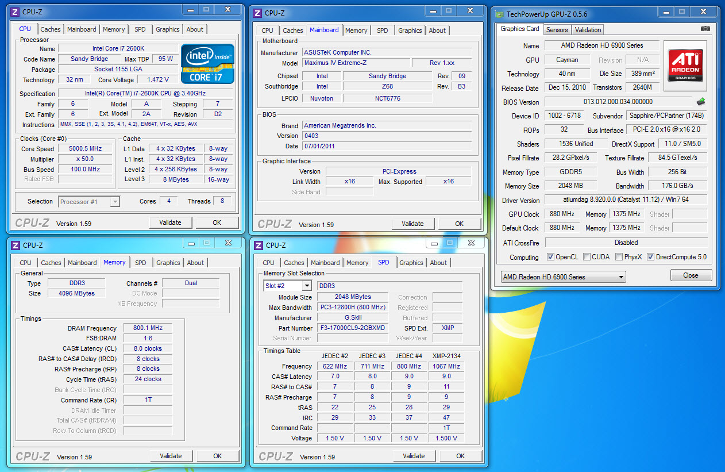Open About tab in the Mainboard window
This screenshot has height=472, width=725.
[437, 30]
